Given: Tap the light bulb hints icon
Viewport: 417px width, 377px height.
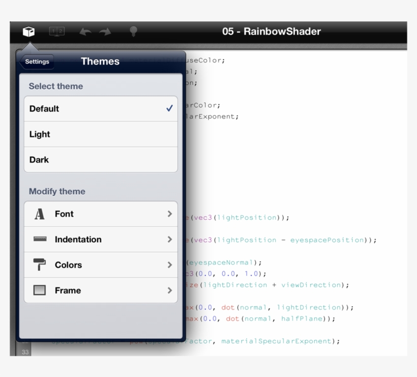Looking at the screenshot, I should (x=133, y=32).
